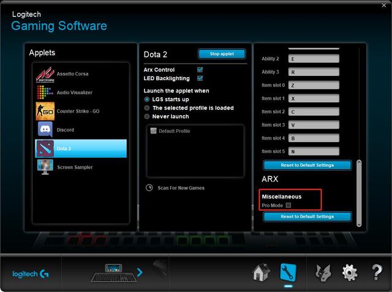Click the Item slot 5 key field
Viewport: 392px width, 292px height.
[314, 151]
